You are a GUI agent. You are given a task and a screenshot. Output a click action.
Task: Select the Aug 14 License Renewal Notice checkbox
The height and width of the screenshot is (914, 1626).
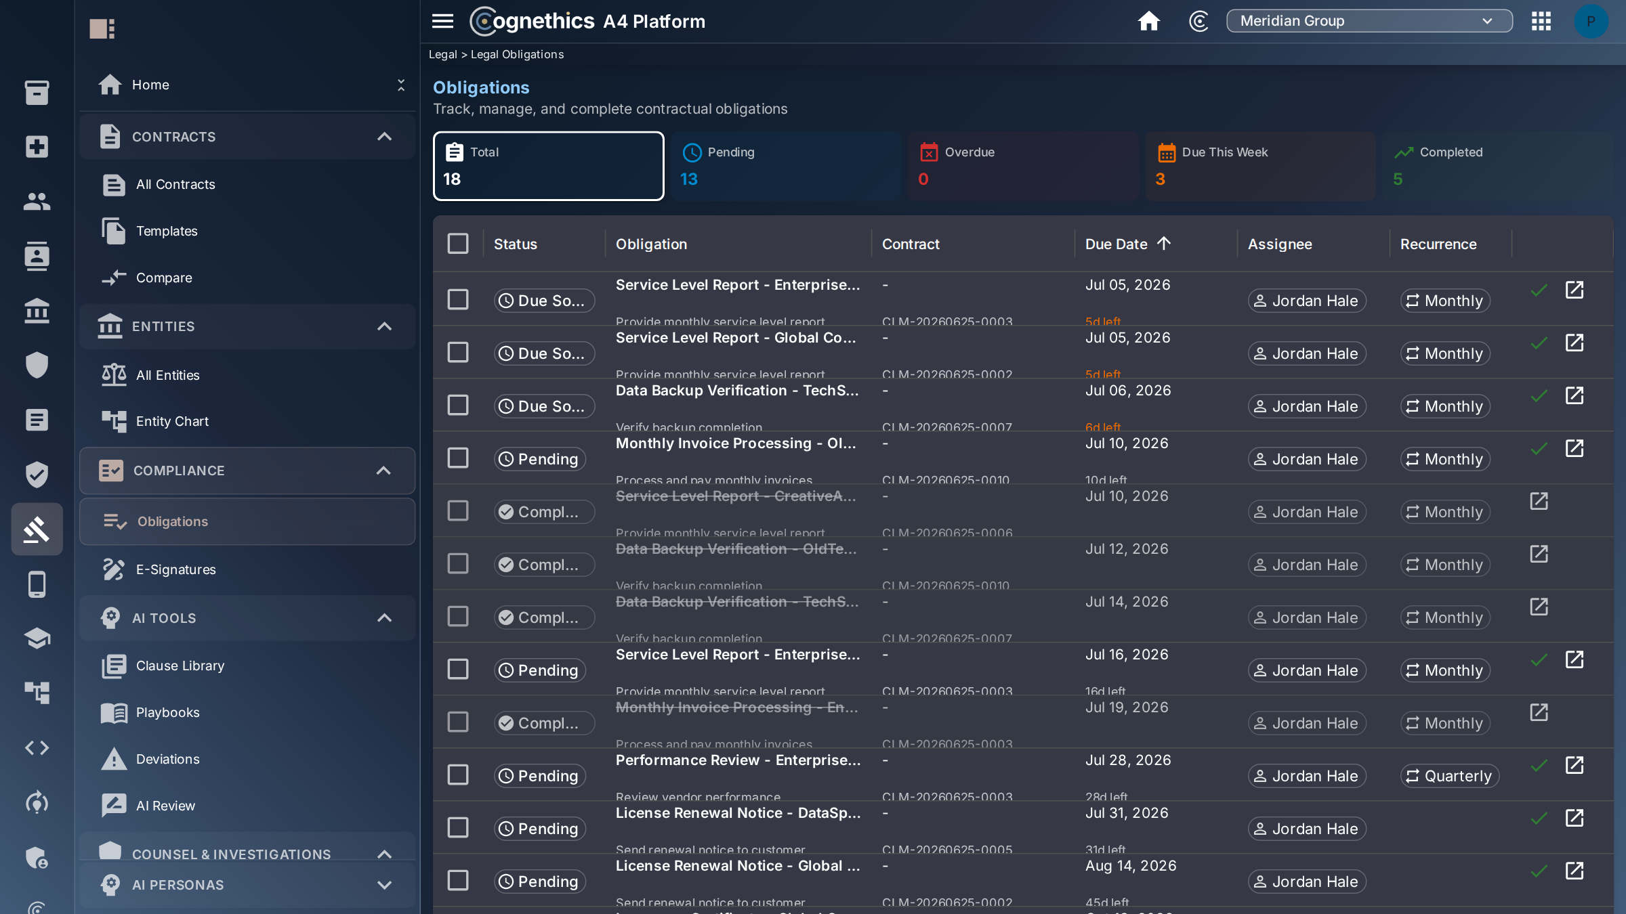pyautogui.click(x=458, y=880)
